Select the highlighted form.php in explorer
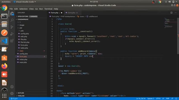Viewport: 179px width, 100px height. click(x=31, y=56)
